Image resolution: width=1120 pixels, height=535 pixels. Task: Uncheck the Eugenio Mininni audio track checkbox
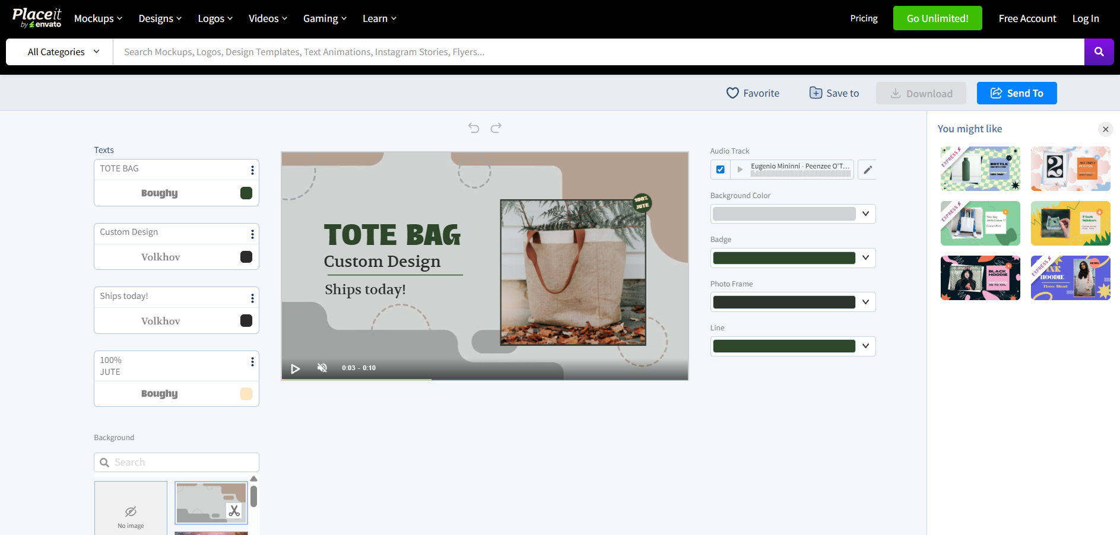pyautogui.click(x=720, y=169)
